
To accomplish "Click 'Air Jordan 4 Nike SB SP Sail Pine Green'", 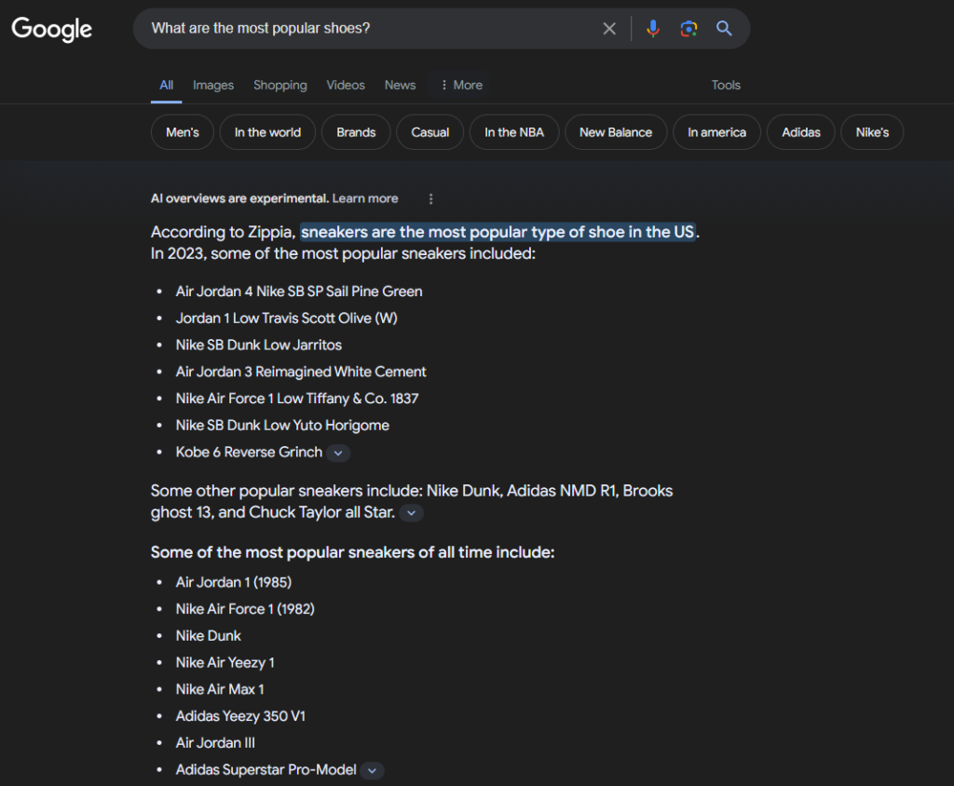I will point(299,291).
